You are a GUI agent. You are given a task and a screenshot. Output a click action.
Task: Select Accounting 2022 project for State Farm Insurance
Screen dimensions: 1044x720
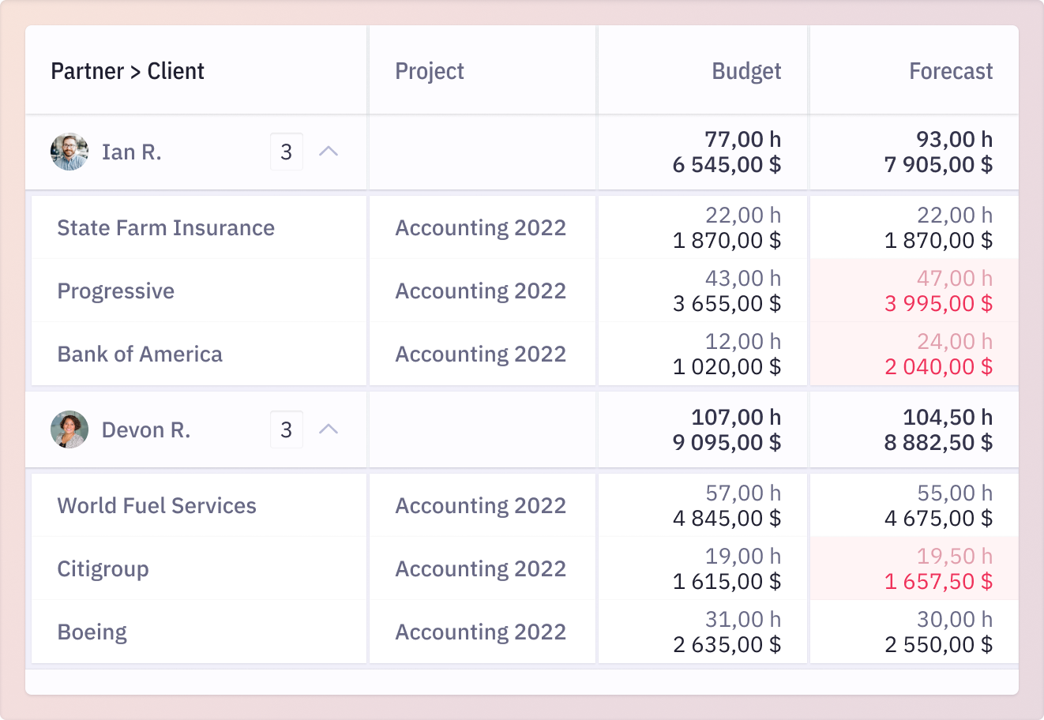tap(481, 227)
